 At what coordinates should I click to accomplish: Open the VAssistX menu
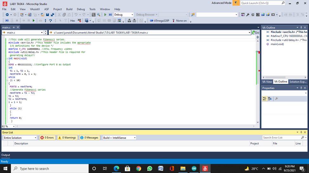click(x=35, y=9)
